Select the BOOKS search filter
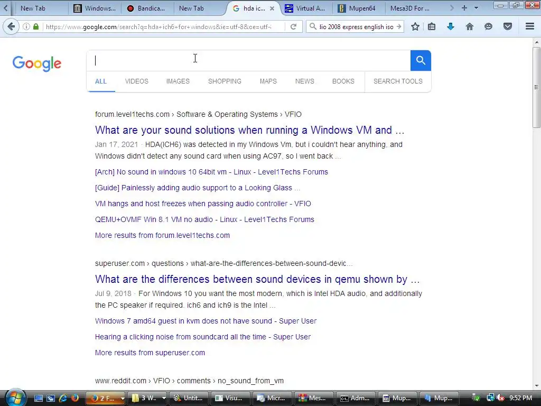Image resolution: width=541 pixels, height=406 pixels. [343, 81]
